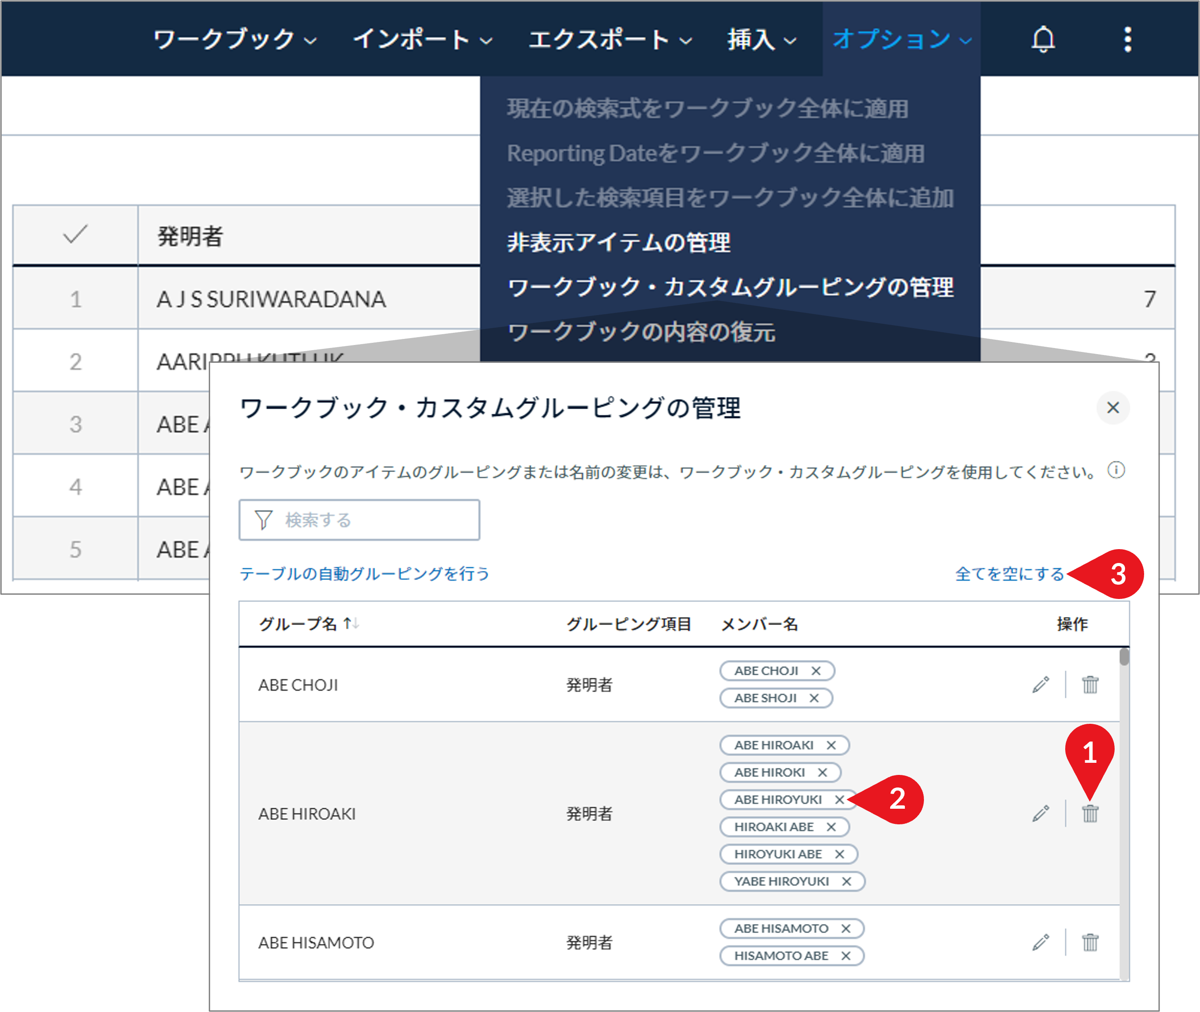Expand the エクスポート dropdown menu
This screenshot has width=1200, height=1012.
(610, 39)
